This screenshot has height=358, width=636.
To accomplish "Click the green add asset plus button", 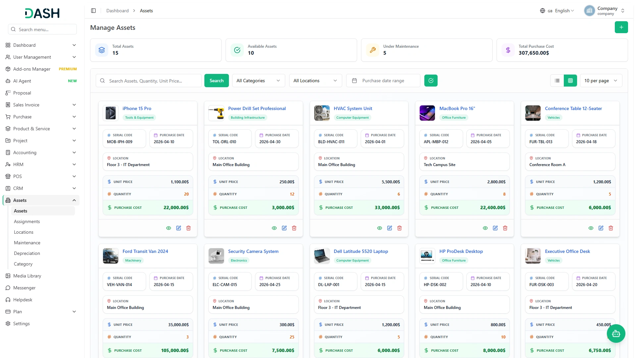I will coord(621,27).
